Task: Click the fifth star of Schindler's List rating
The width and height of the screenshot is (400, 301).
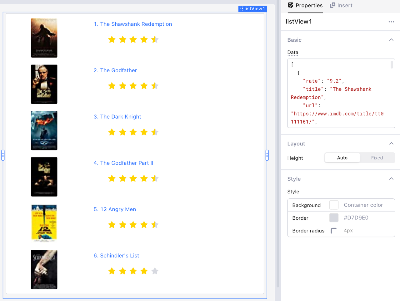Action: [x=155, y=271]
